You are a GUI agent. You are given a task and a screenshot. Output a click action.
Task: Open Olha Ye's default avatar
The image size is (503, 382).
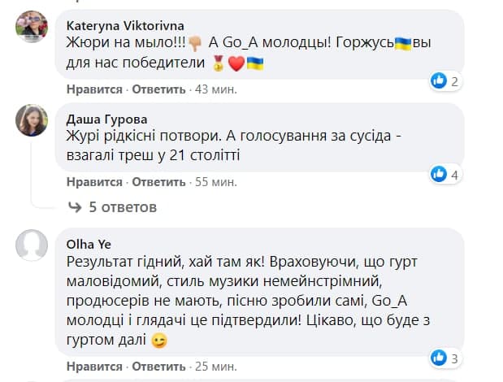point(31,244)
